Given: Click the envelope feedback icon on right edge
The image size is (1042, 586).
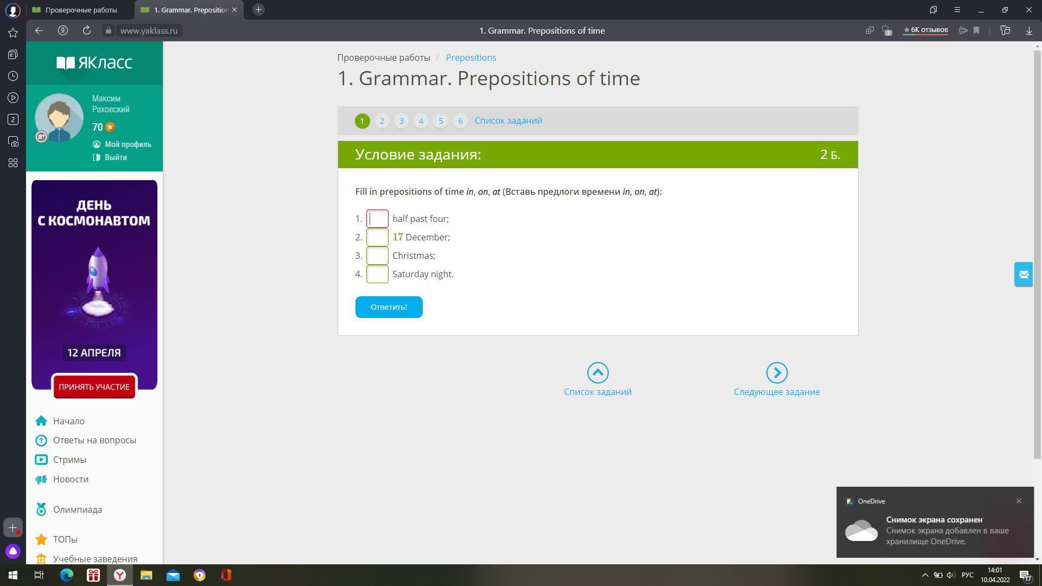Looking at the screenshot, I should 1024,275.
